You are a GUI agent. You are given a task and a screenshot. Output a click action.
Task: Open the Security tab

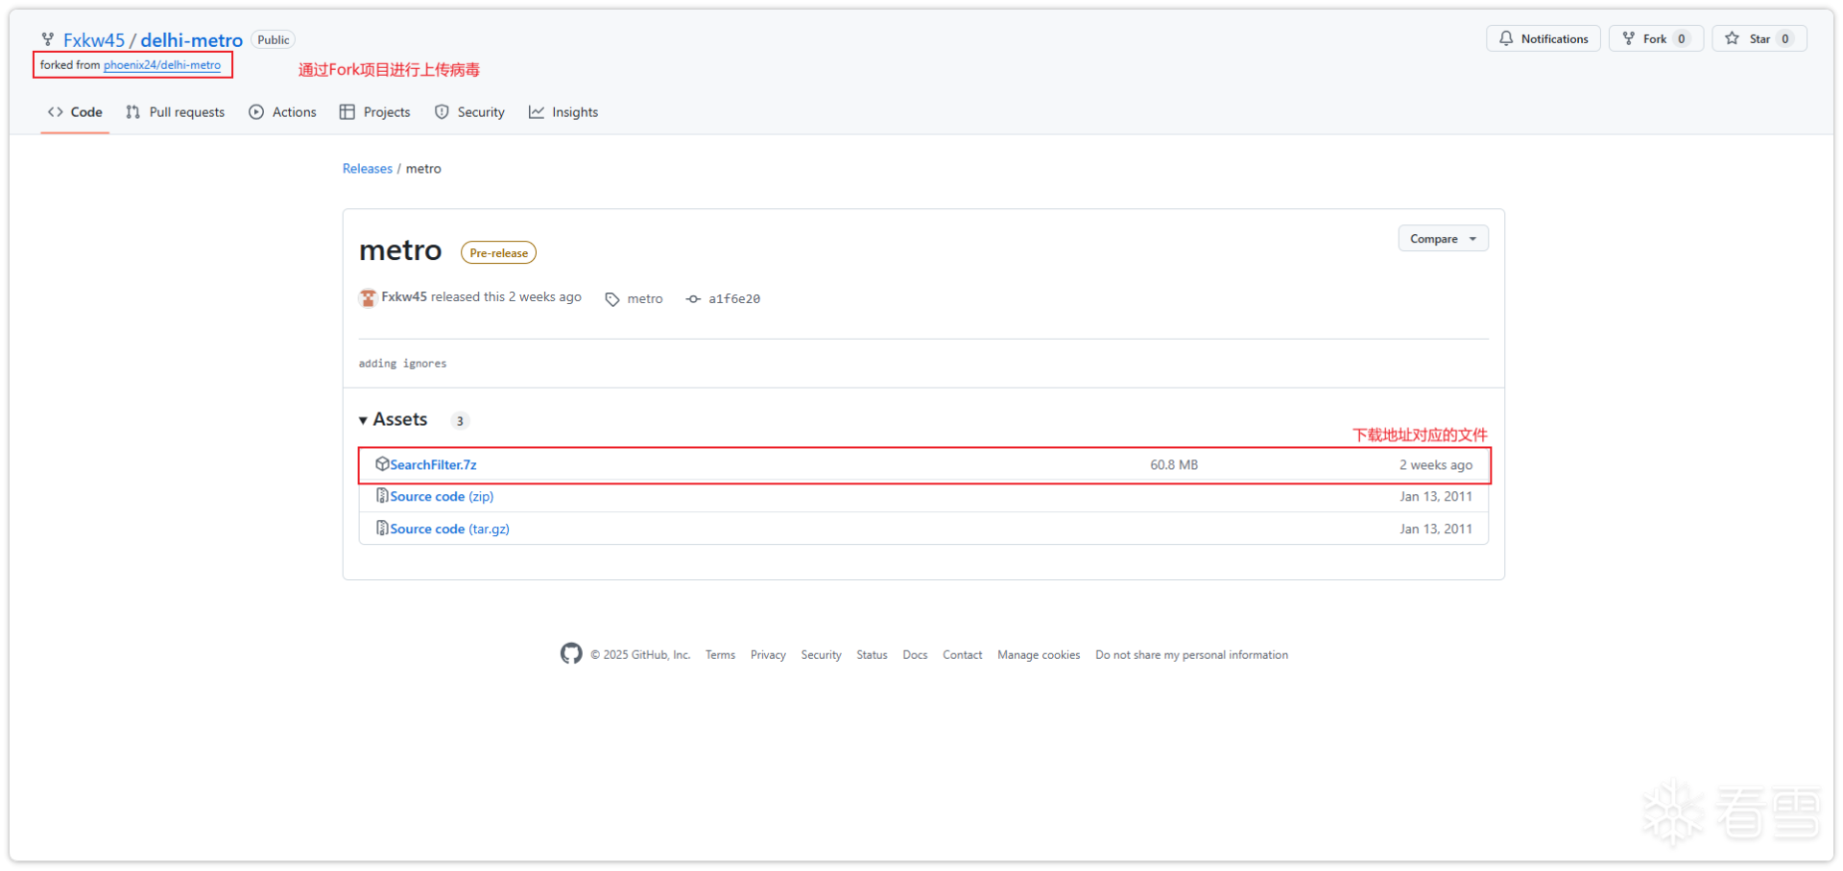point(469,112)
